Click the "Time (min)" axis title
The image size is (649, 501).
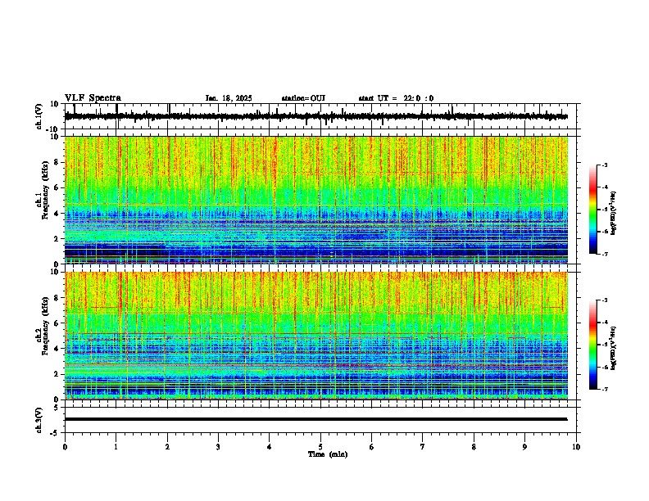328,454
